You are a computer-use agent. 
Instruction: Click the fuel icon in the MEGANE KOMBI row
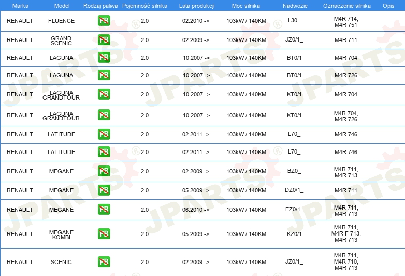[x=104, y=233]
